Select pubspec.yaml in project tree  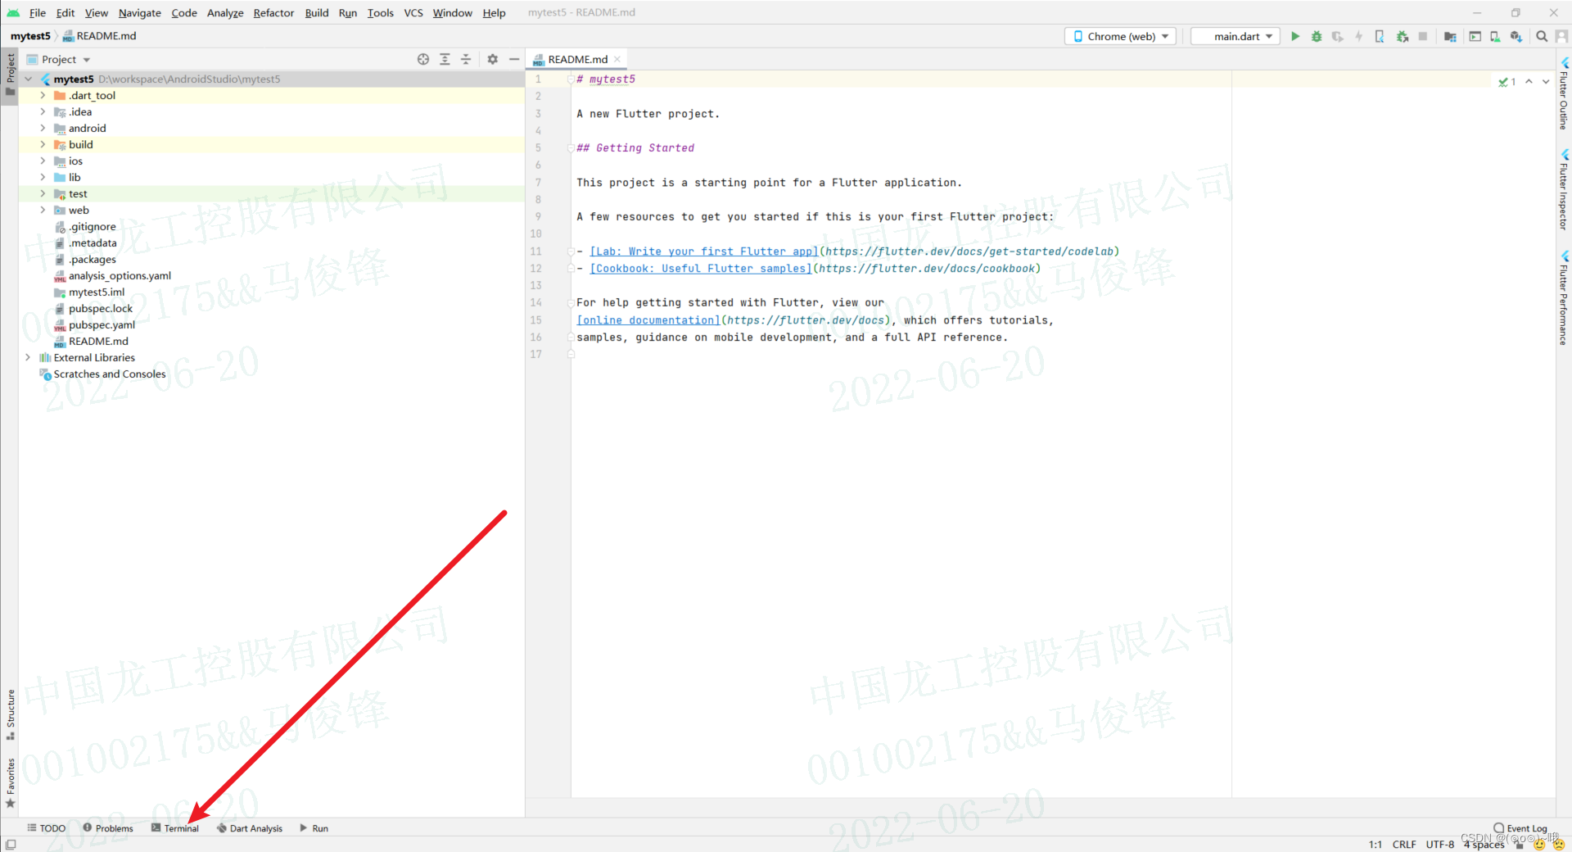pos(102,325)
